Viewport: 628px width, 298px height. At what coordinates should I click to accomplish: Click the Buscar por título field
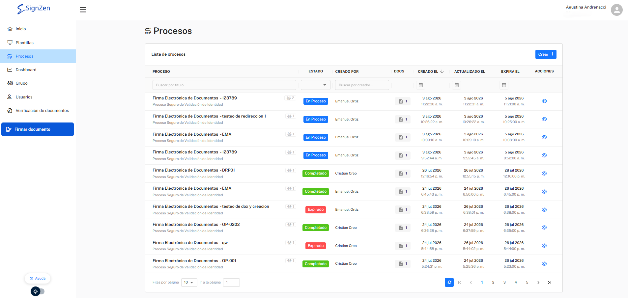[x=224, y=85]
